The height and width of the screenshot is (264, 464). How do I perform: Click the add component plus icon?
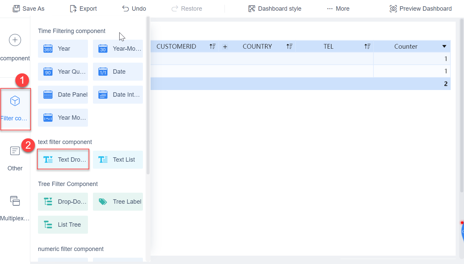[15, 40]
